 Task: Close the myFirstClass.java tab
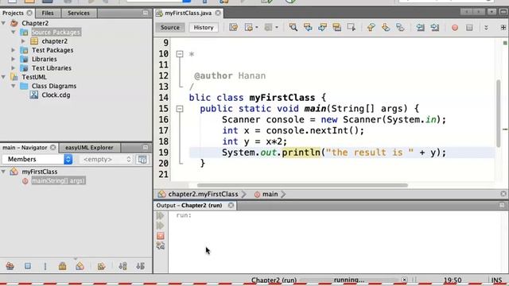point(218,13)
